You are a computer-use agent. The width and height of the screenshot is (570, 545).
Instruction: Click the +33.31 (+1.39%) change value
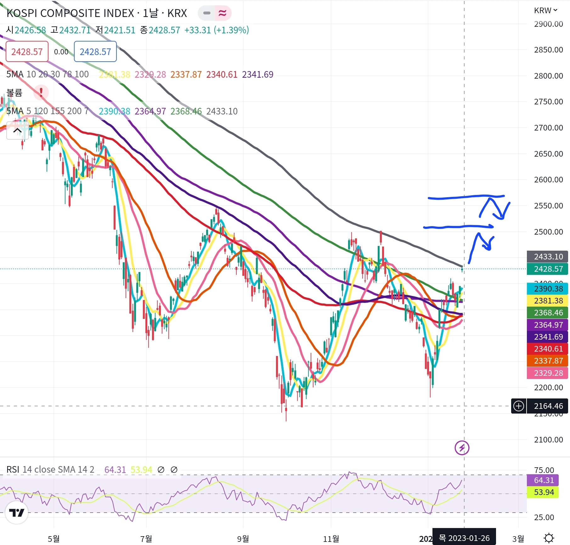pos(217,30)
